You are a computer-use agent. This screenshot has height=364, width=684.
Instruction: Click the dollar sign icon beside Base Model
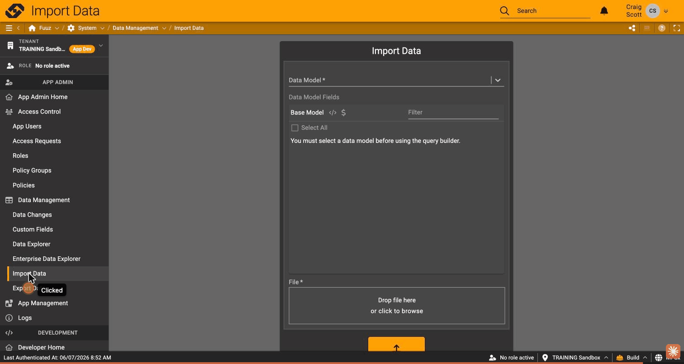[343, 113]
